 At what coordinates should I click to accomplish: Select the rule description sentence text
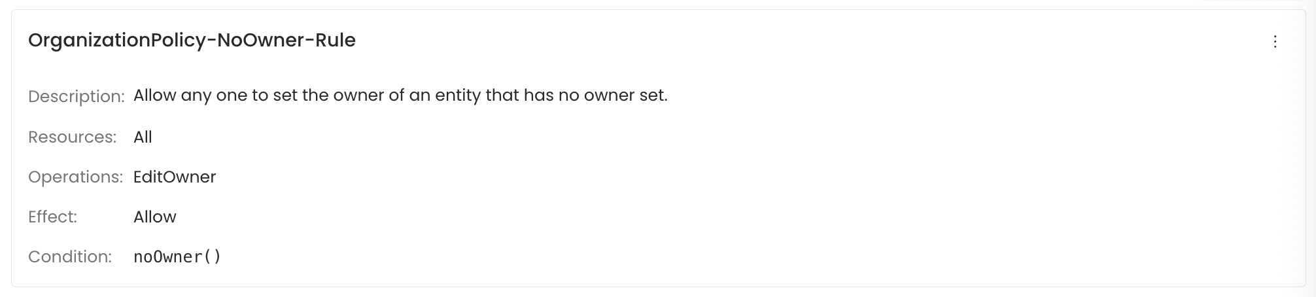pos(400,96)
